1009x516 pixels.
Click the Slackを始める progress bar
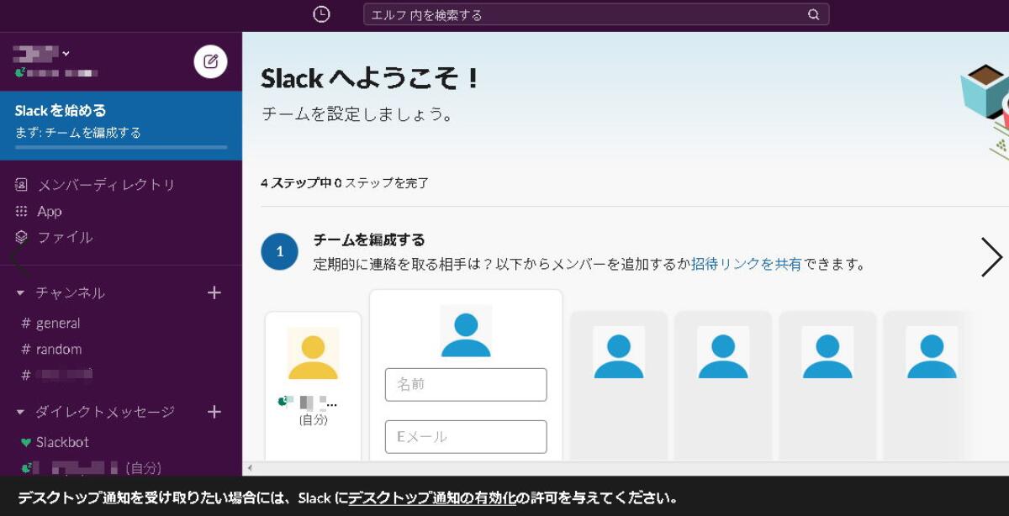click(x=121, y=147)
